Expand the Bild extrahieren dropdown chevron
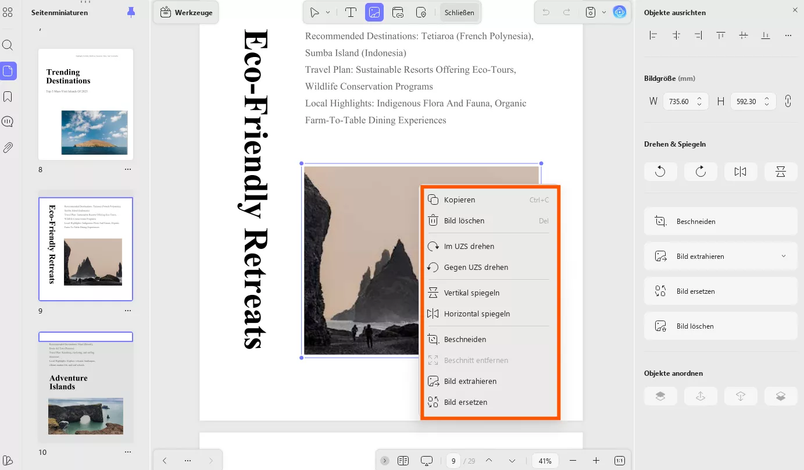804x470 pixels. point(784,256)
